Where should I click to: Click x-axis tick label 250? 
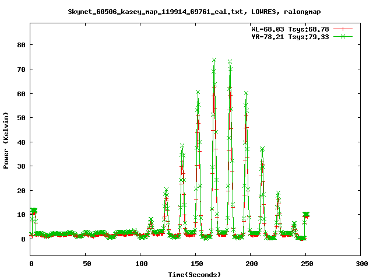pyautogui.click(x=307, y=264)
